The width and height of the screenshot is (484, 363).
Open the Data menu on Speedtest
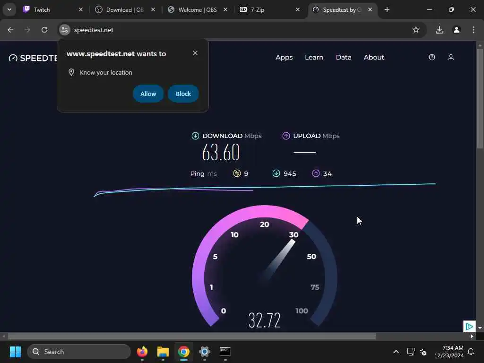tap(344, 57)
